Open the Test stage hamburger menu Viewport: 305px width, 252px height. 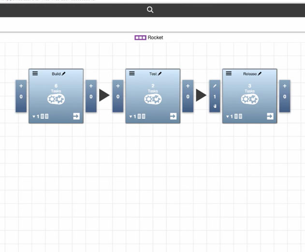pos(132,73)
